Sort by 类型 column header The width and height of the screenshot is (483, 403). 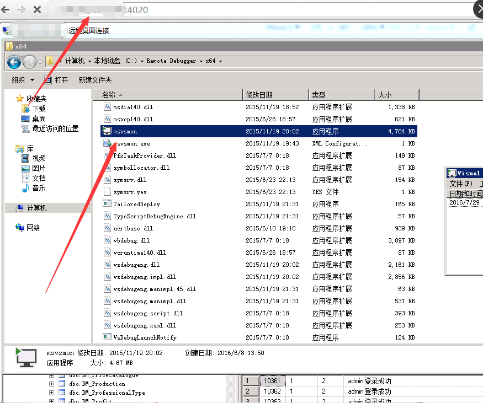pos(342,95)
